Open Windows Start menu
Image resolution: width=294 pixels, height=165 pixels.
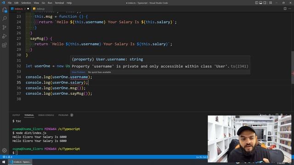click(x=4, y=162)
